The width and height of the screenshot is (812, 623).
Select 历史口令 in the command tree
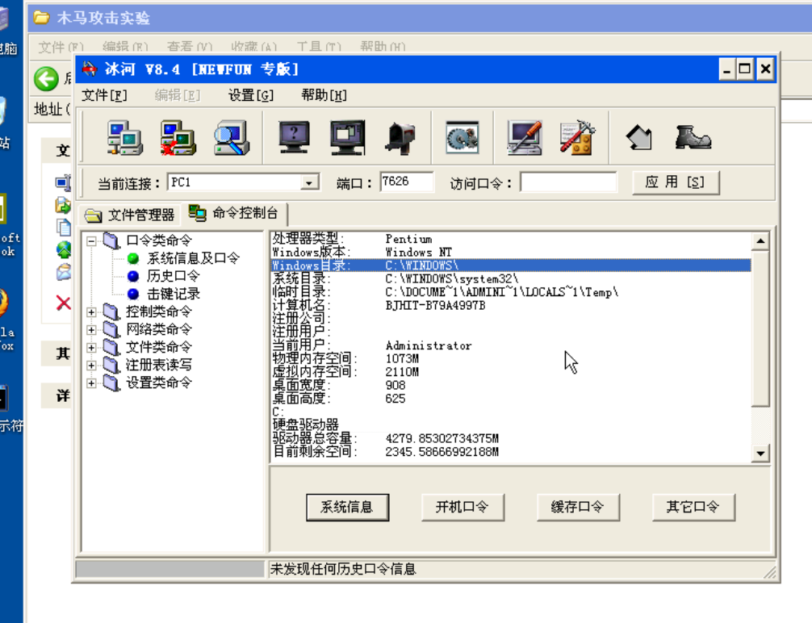pos(173,275)
